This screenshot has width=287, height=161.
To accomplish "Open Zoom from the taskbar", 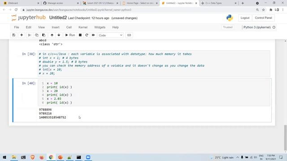I will [88, 157].
